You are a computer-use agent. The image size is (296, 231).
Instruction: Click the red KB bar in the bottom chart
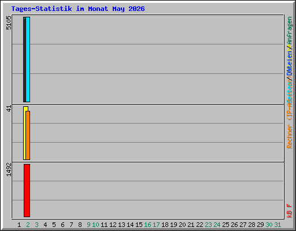point(27,191)
